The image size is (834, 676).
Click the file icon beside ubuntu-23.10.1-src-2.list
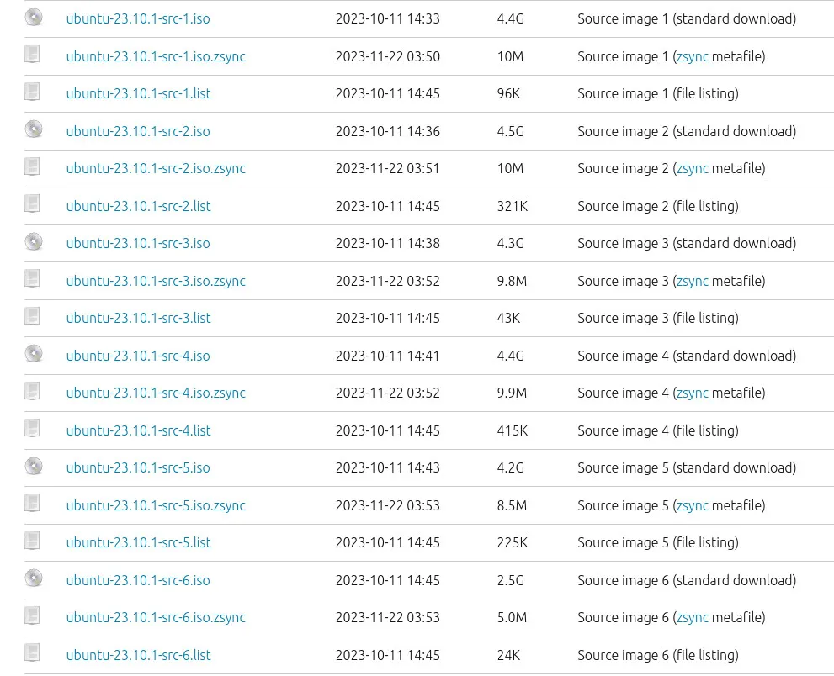[x=33, y=204]
